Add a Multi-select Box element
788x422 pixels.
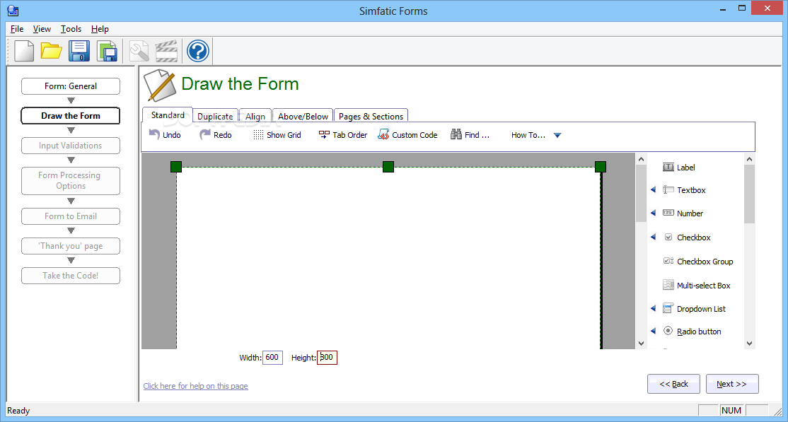697,286
